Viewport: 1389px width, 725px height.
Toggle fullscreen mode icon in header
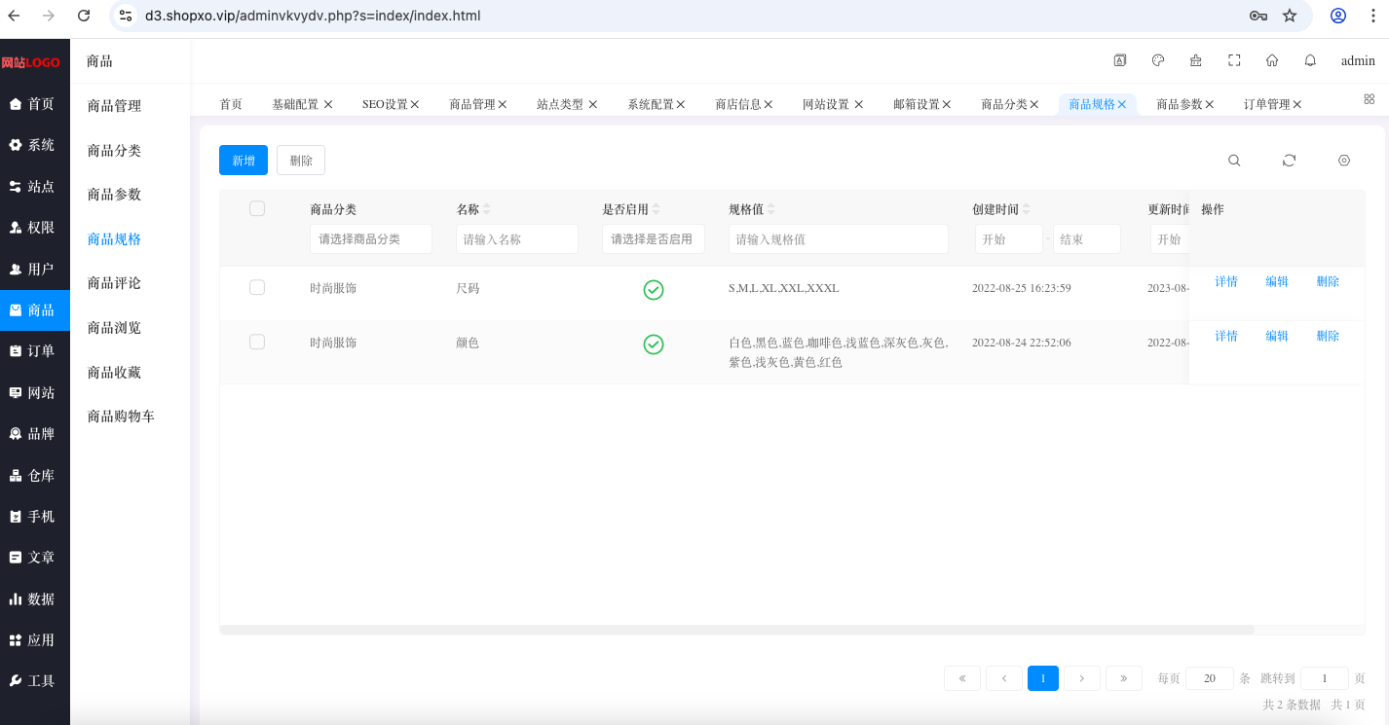(x=1234, y=60)
